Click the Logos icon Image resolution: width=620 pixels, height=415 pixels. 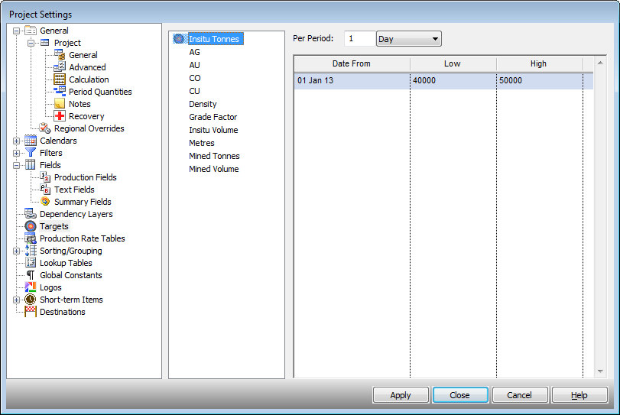[31, 287]
